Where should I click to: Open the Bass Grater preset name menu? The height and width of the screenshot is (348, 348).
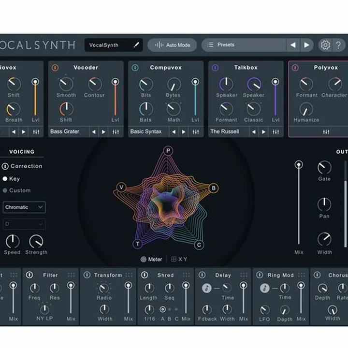pyautogui.click(x=69, y=131)
